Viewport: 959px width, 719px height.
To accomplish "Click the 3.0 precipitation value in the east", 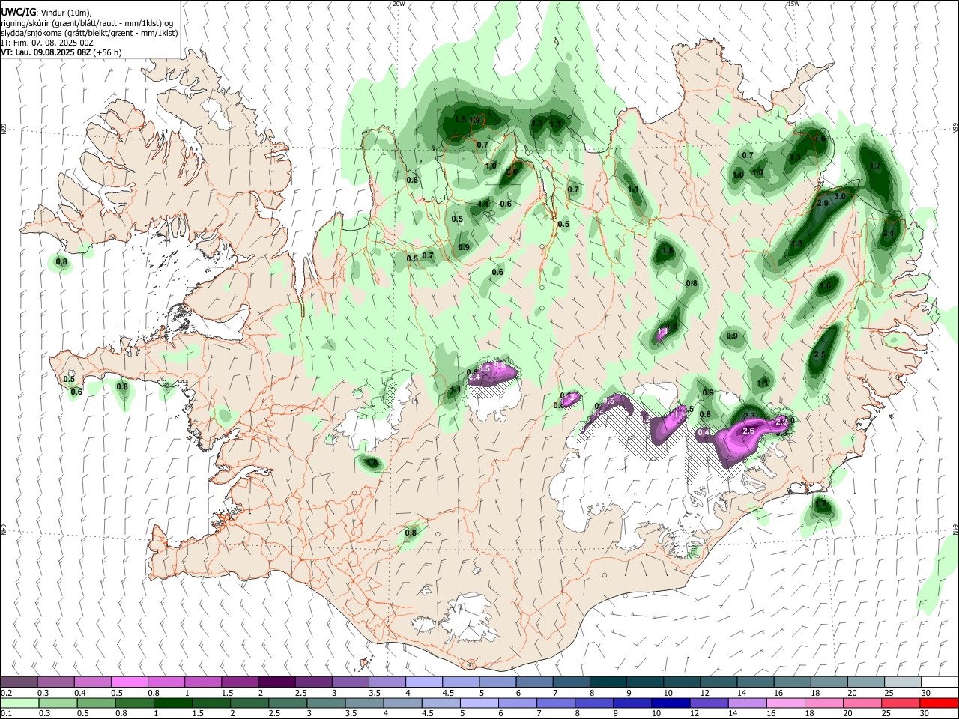I will 840,196.
